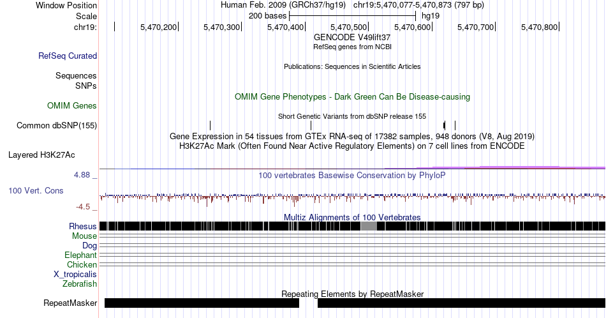
Task: Click the SNPs label under Sequences
Action: [x=86, y=86]
